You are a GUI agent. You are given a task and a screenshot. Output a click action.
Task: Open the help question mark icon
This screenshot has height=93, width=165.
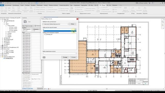(x=153, y=3)
